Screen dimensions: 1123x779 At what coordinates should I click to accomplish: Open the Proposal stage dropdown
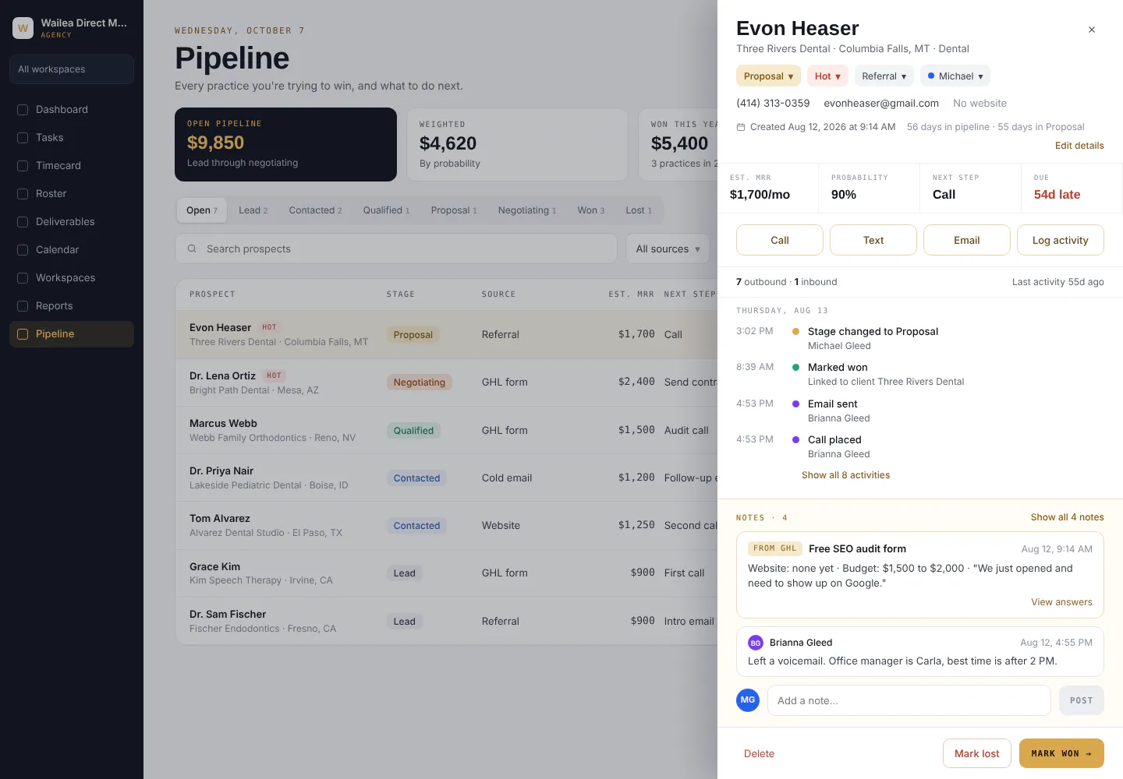tap(768, 76)
